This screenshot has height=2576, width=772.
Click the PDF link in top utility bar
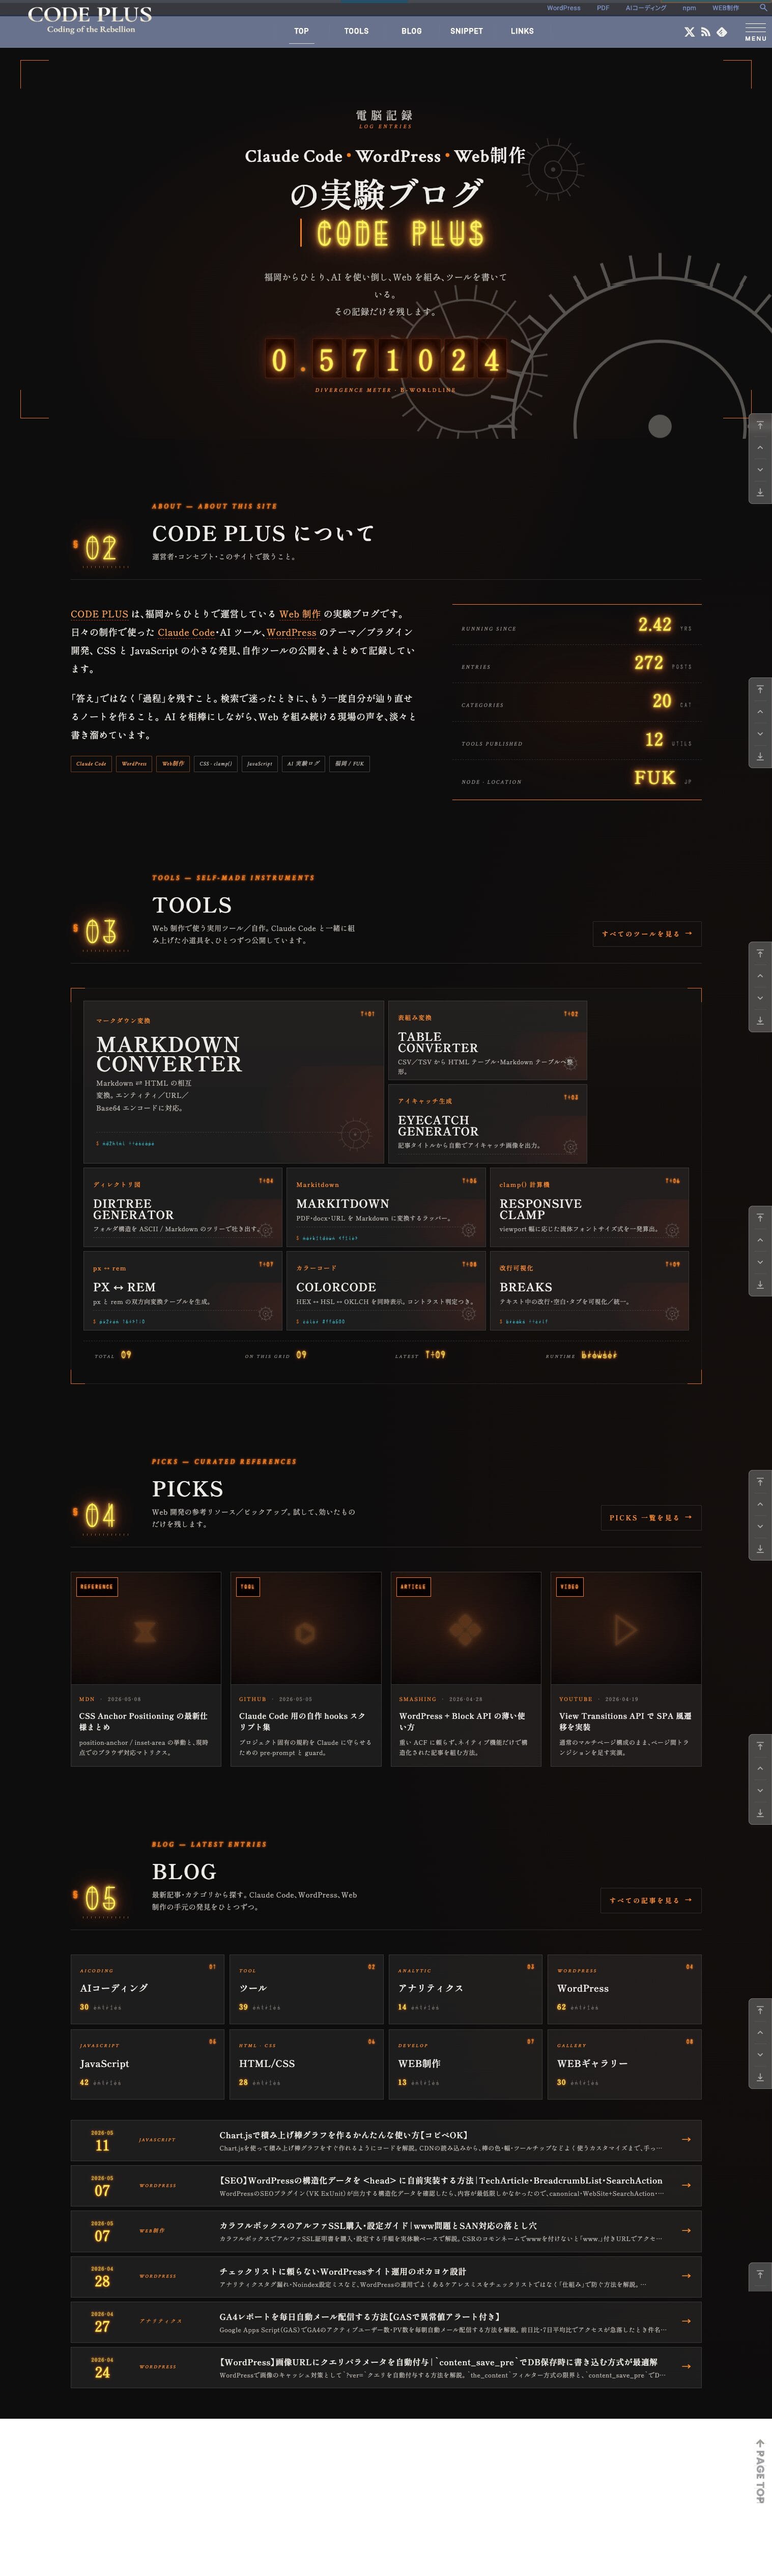(x=603, y=8)
